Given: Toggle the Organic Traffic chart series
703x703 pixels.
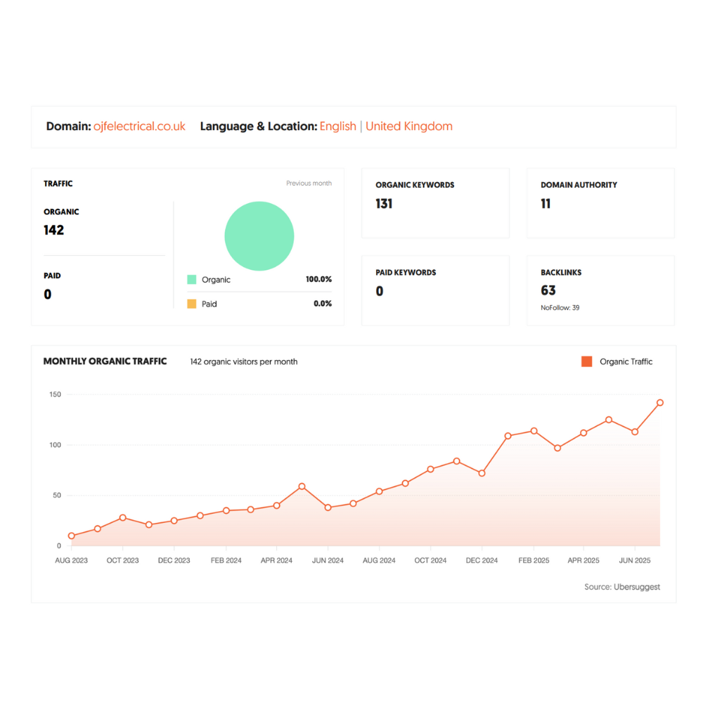Looking at the screenshot, I should (623, 361).
